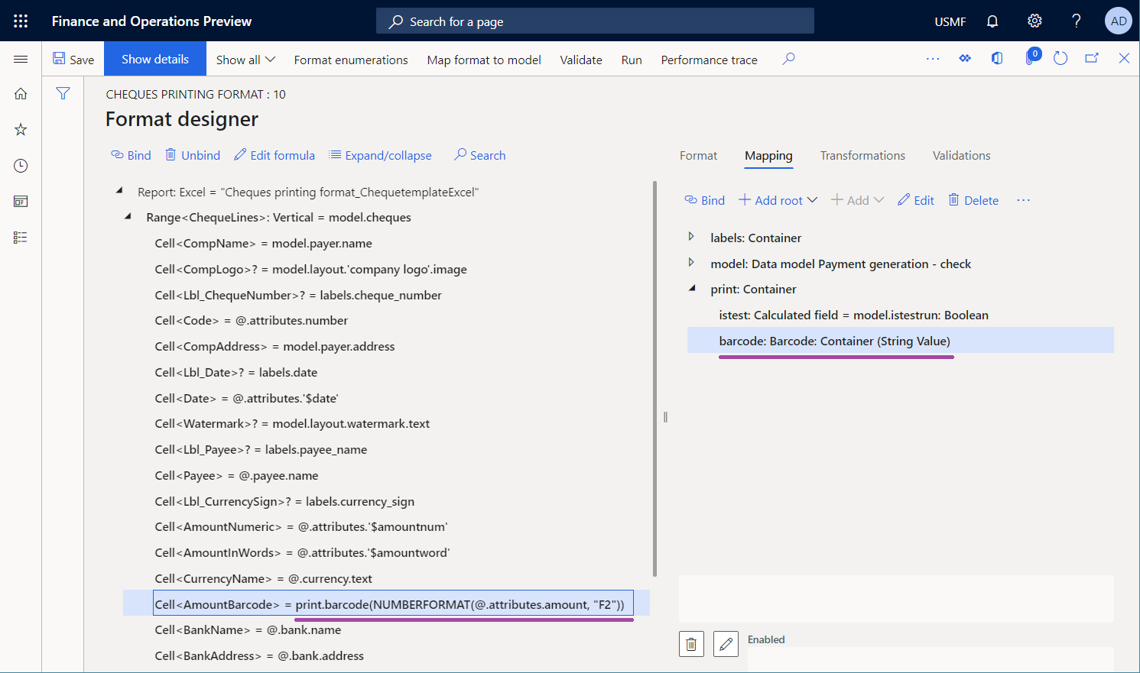
Task: Switch to Validations tab
Action: (961, 155)
